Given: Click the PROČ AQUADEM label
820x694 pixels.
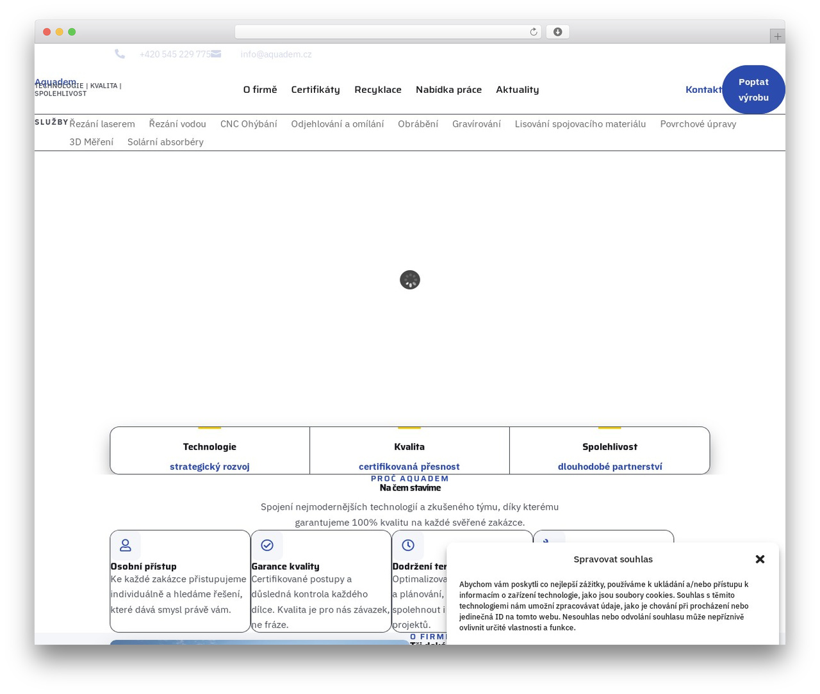Looking at the screenshot, I should coord(410,478).
